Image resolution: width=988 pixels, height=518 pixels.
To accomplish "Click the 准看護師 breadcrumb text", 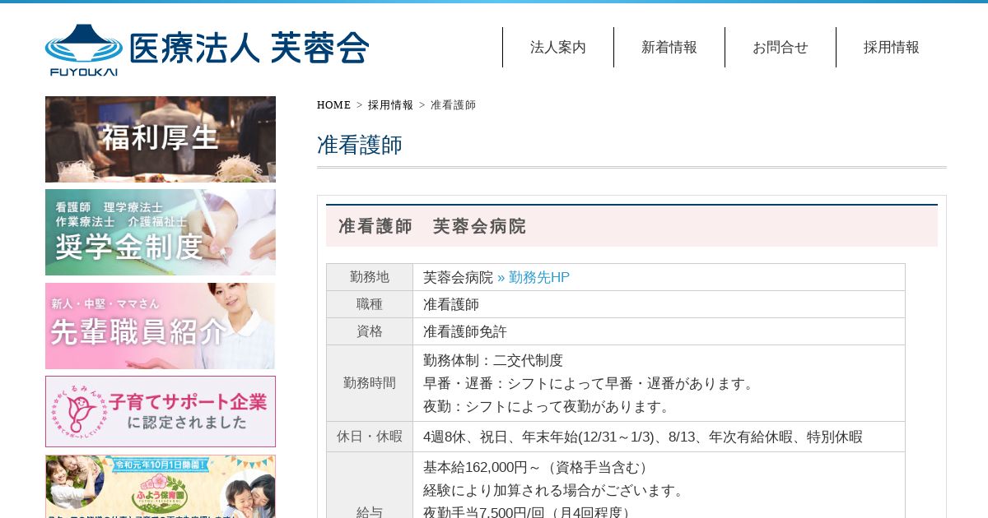I will pyautogui.click(x=453, y=105).
